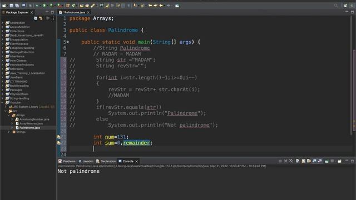Click the Search flashlight toolbar icon
This screenshot has width=356, height=200.
pyautogui.click(x=92, y=6)
